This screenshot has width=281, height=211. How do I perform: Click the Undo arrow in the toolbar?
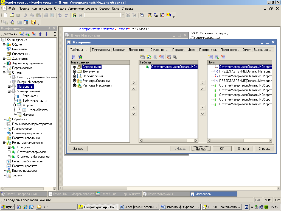tap(60, 15)
